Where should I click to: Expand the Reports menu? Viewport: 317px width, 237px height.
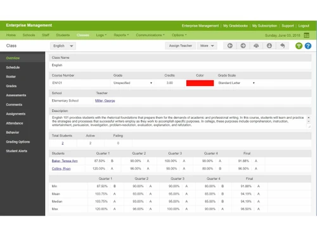click(121, 35)
